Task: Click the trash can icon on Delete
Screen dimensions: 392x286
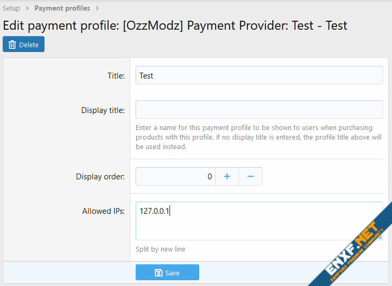Action: tap(12, 45)
